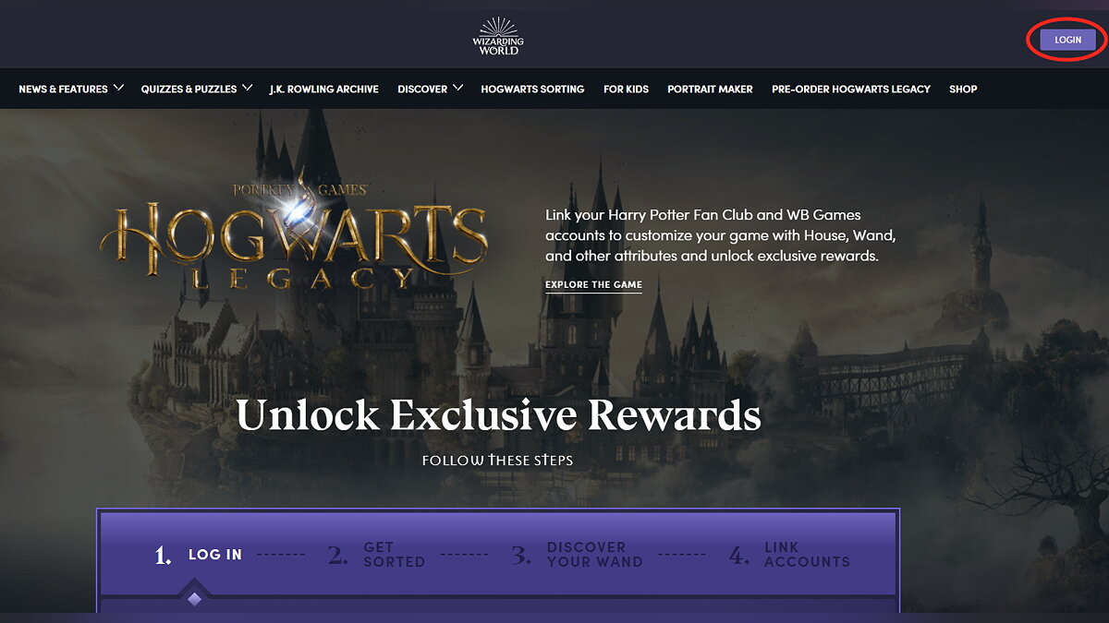Open the J.K. Rowling Archive menu item
The width and height of the screenshot is (1109, 623).
click(323, 90)
